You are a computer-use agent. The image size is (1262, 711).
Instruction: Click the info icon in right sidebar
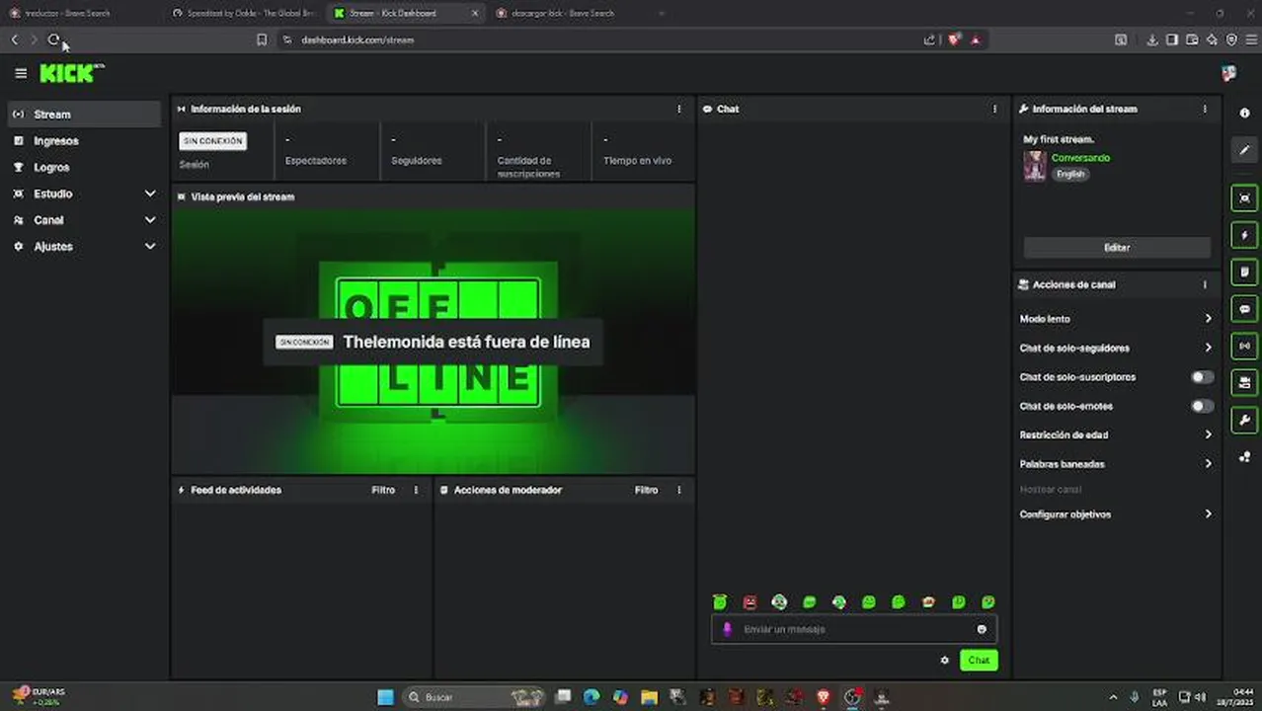click(1244, 114)
